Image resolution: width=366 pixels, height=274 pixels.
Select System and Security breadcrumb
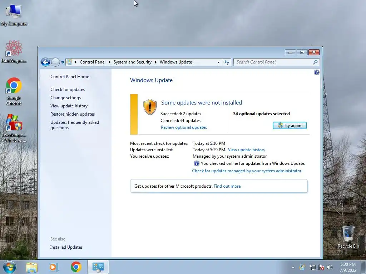132,62
